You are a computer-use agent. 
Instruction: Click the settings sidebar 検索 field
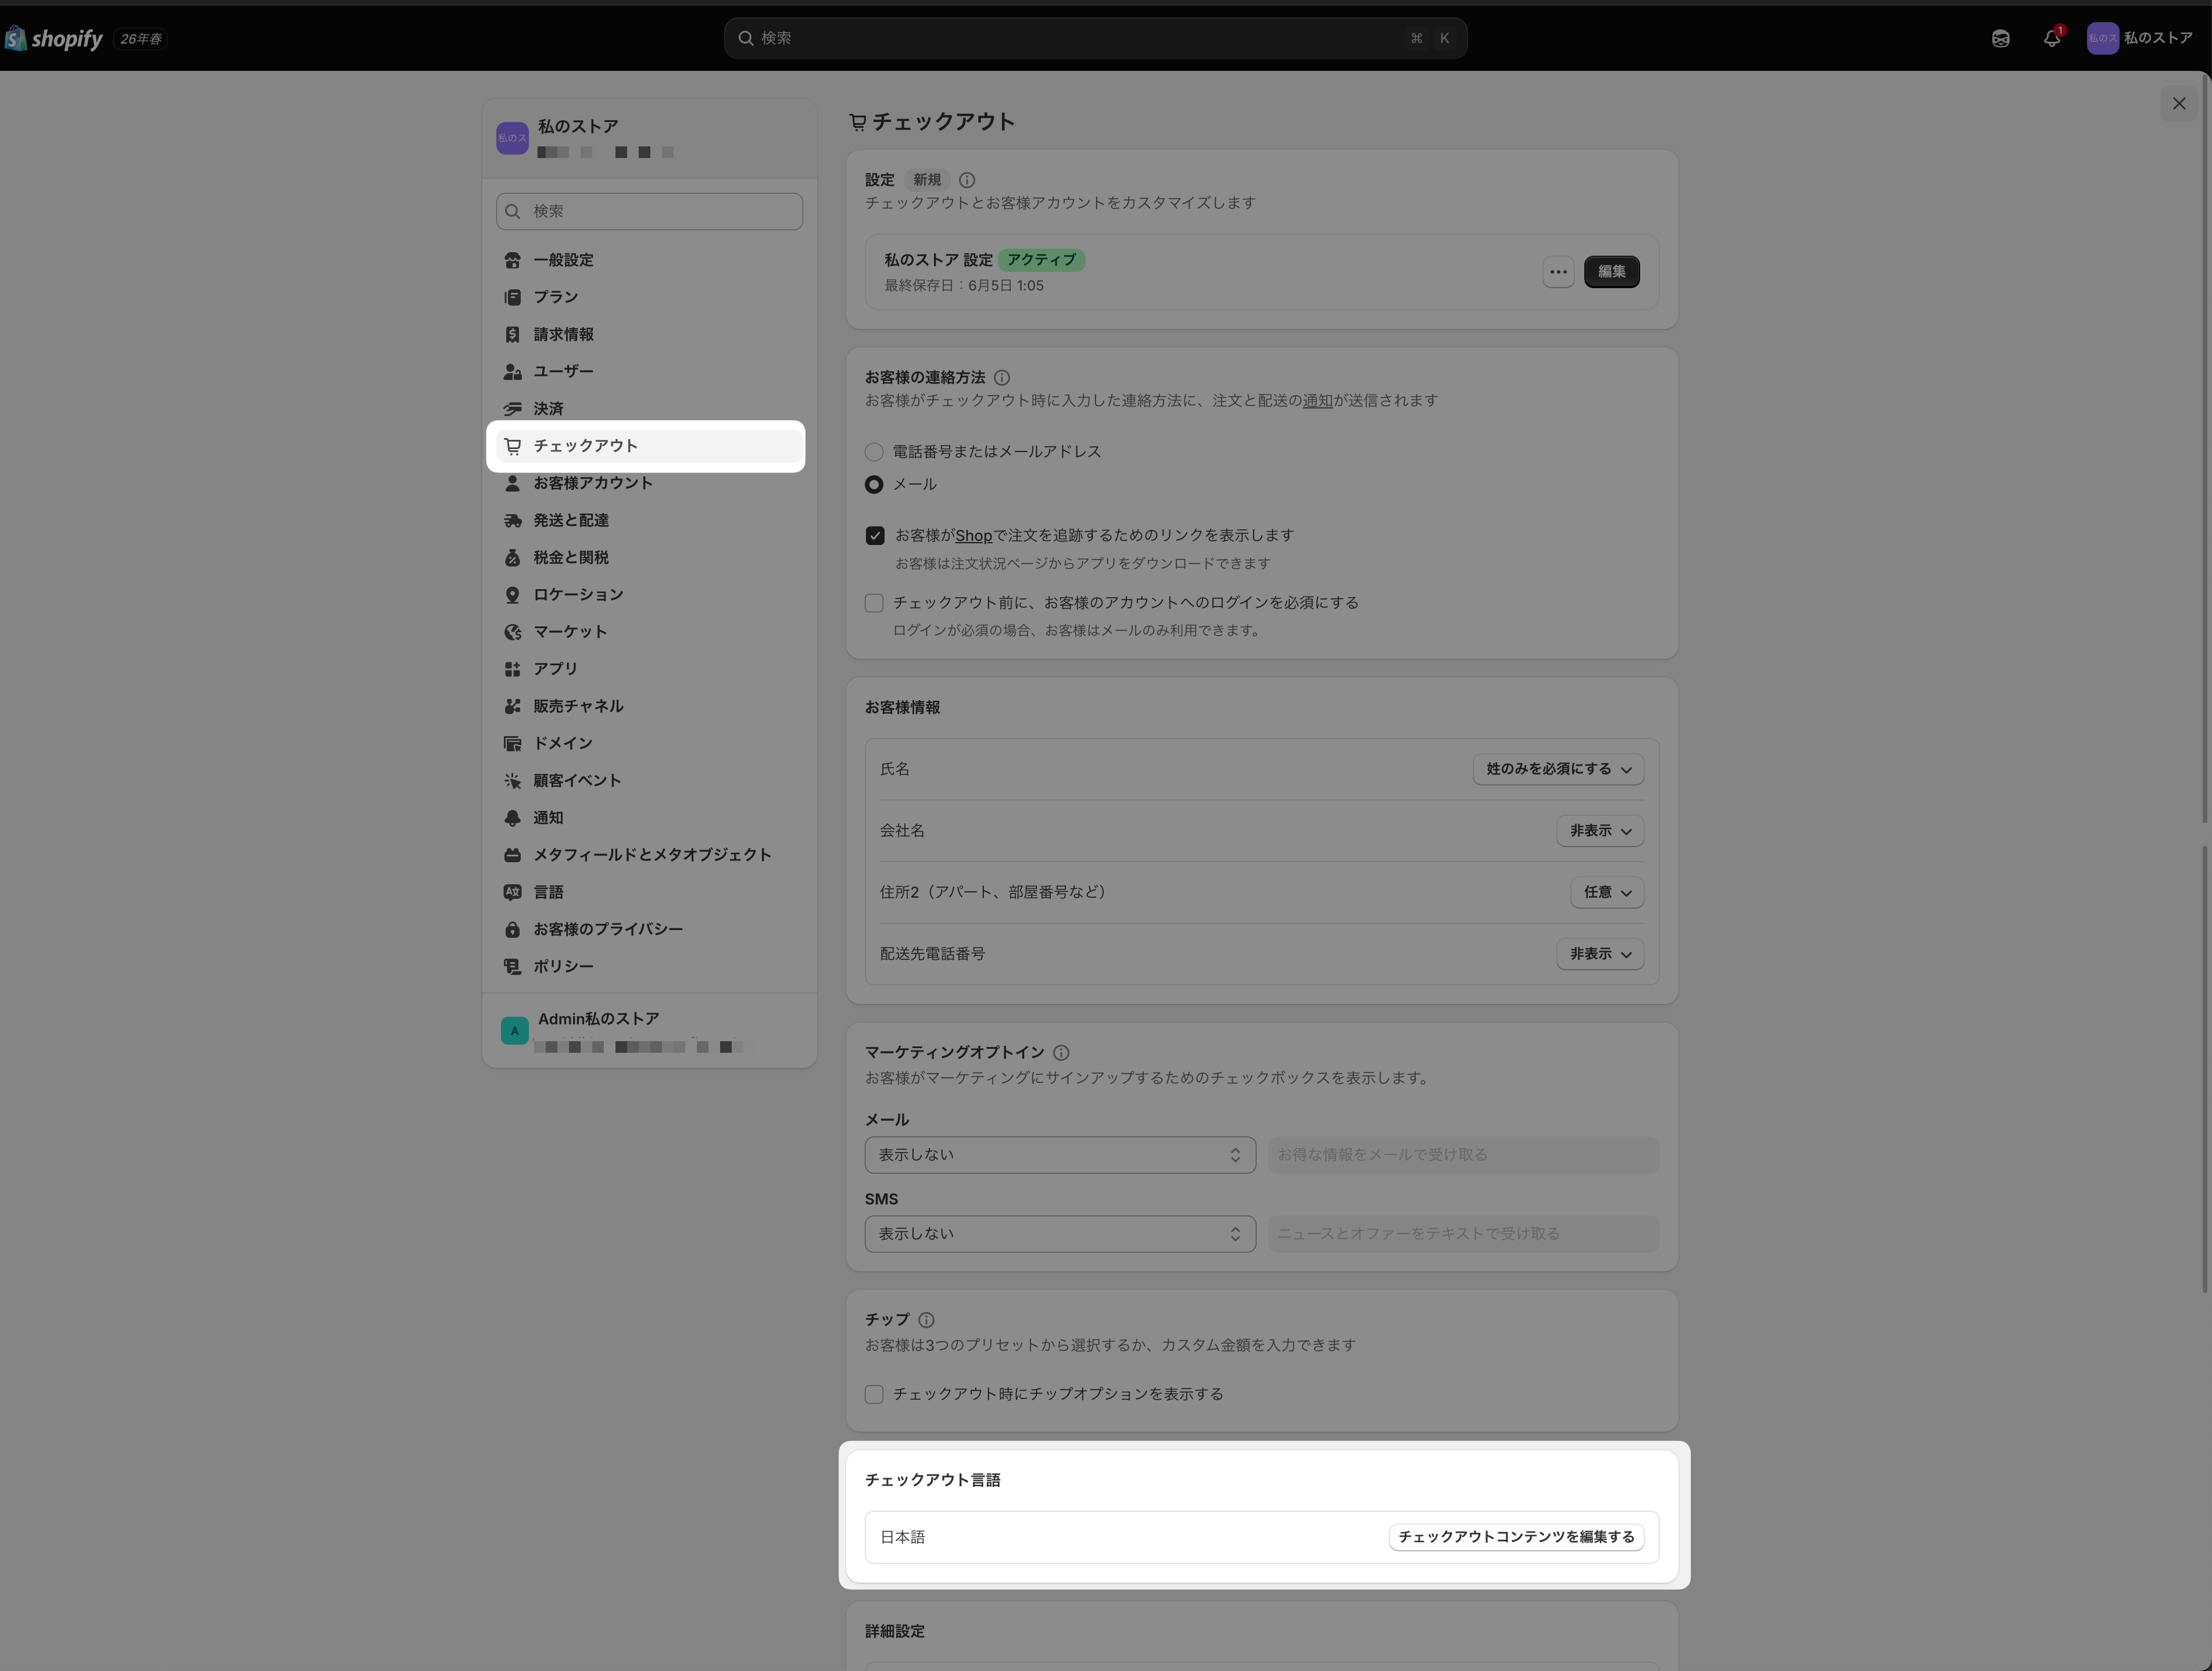click(648, 211)
